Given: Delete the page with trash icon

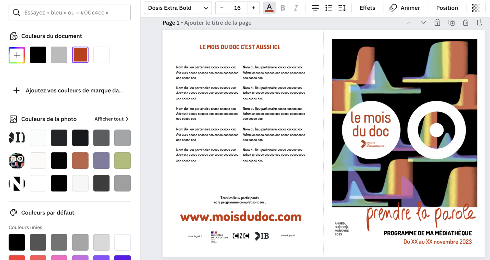Looking at the screenshot, I should [x=465, y=23].
